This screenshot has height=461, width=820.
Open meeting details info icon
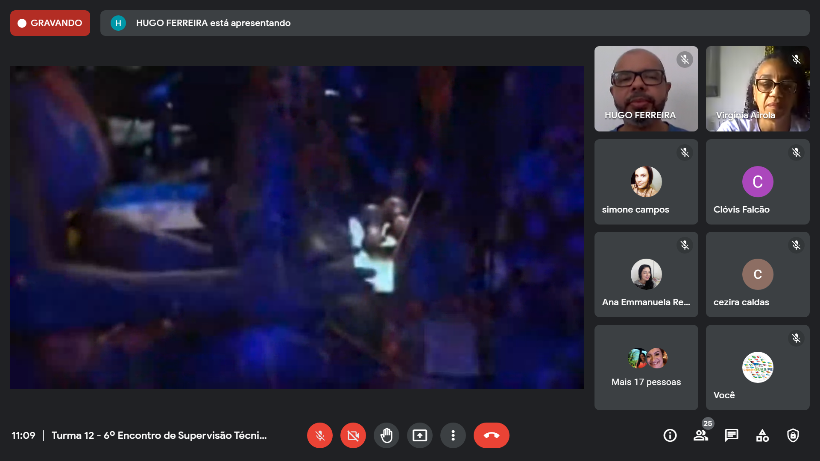coord(670,435)
